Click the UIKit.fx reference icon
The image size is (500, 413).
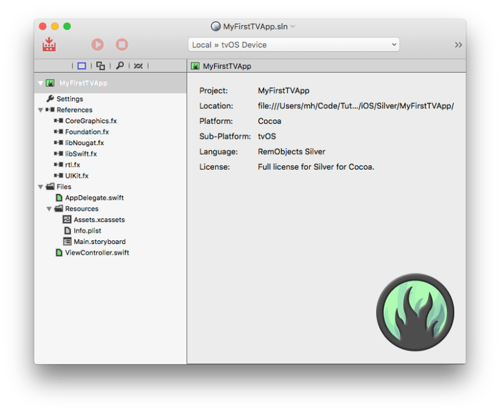(x=58, y=175)
